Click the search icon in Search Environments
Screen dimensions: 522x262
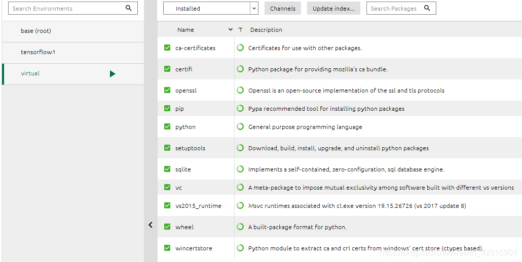tap(129, 8)
